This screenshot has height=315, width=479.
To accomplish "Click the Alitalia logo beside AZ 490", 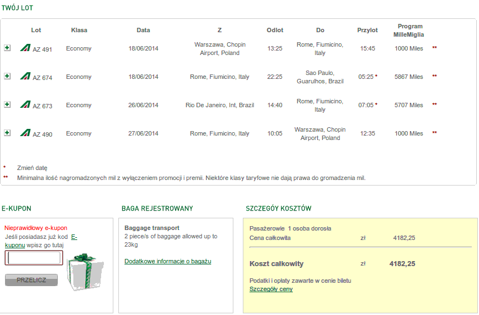I will (26, 133).
